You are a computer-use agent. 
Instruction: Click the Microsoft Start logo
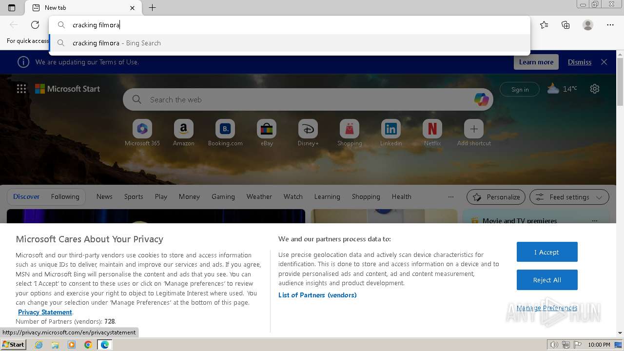pos(67,89)
